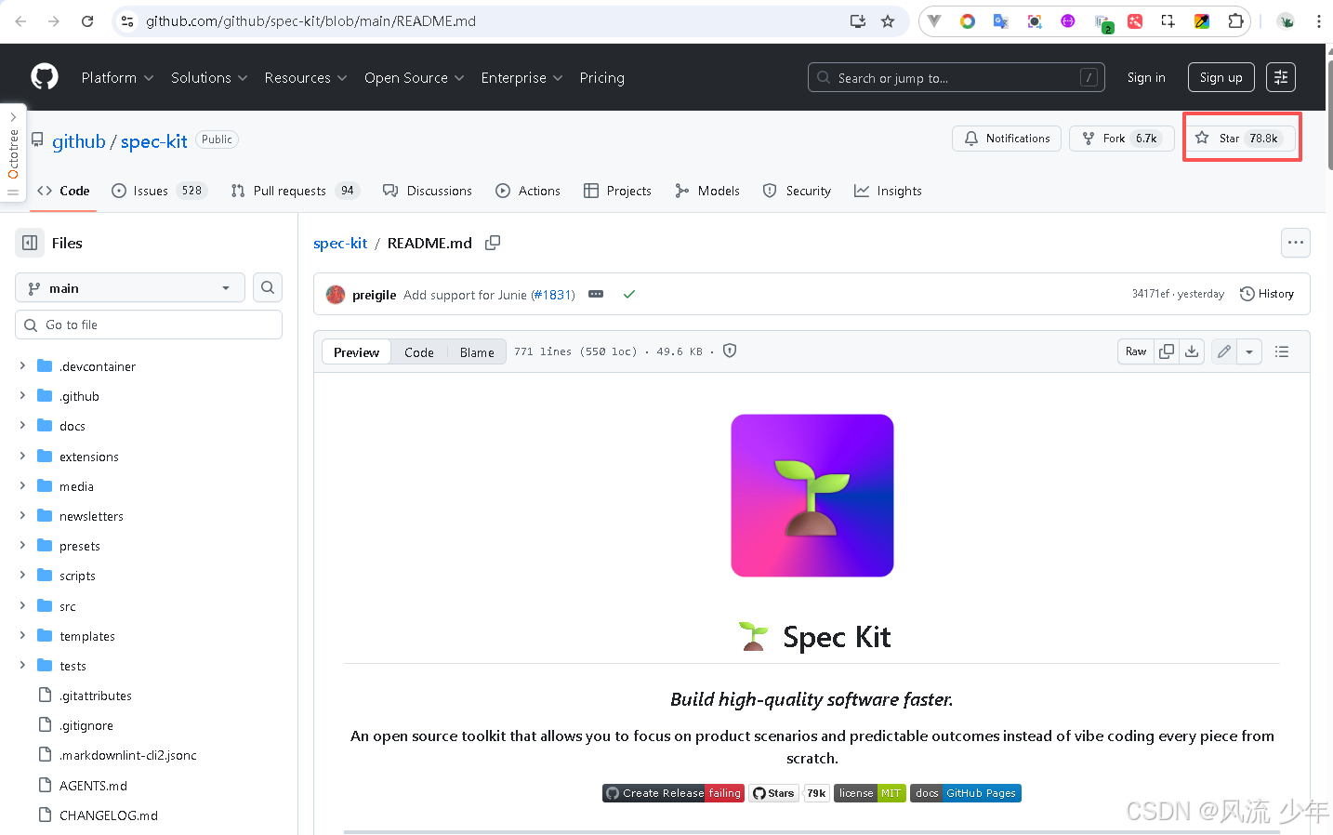This screenshot has width=1333, height=835.
Task: Open the Projects tab
Action: pyautogui.click(x=617, y=191)
